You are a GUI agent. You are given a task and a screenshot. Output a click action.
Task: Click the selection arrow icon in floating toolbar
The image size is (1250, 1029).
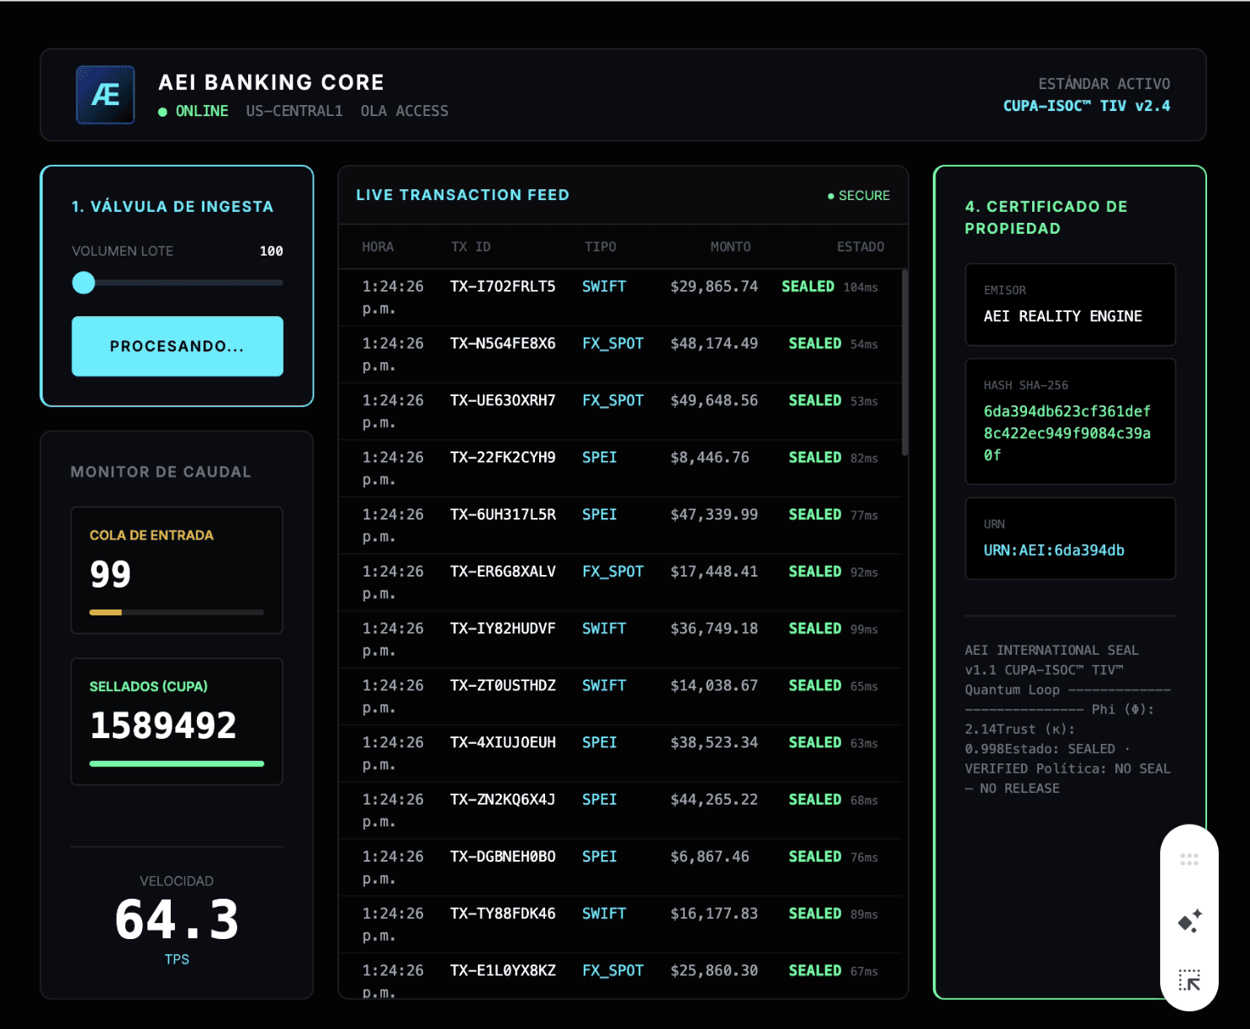tap(1189, 979)
